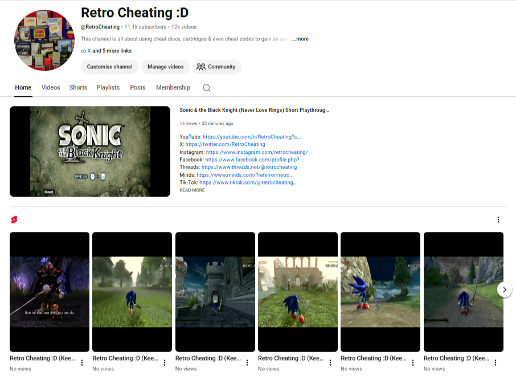Screen dimensions: 516x379
Task: Open the Community button
Action: pos(217,67)
